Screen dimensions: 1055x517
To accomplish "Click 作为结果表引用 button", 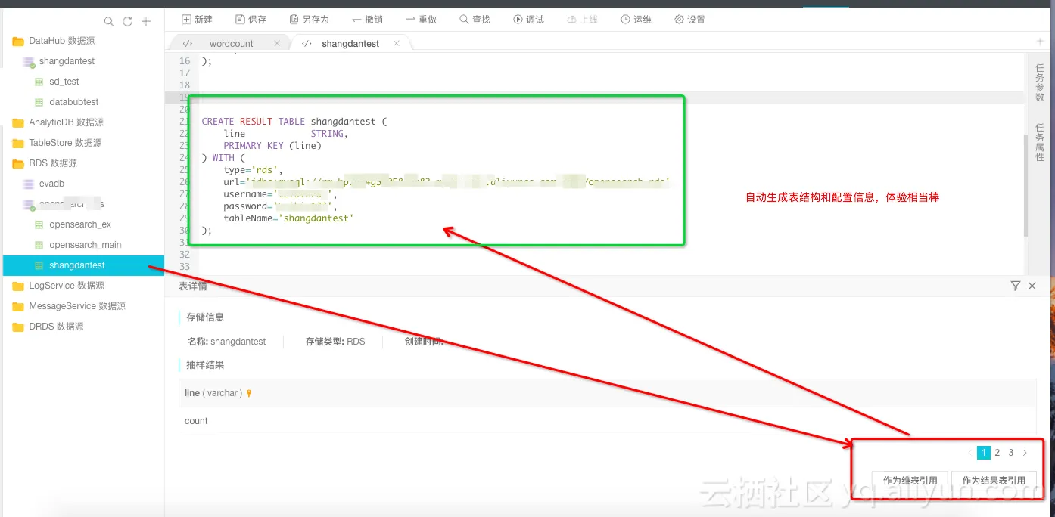I will pyautogui.click(x=994, y=480).
